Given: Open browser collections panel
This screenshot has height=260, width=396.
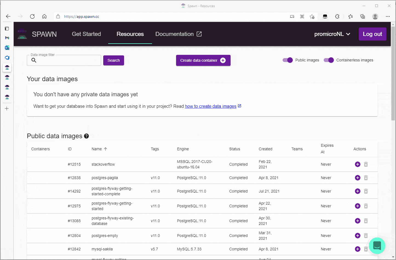Looking at the screenshot, I should click(x=363, y=16).
